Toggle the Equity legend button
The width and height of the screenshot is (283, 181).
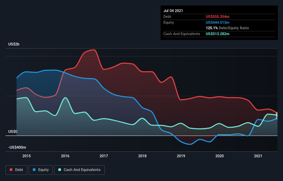(41, 170)
